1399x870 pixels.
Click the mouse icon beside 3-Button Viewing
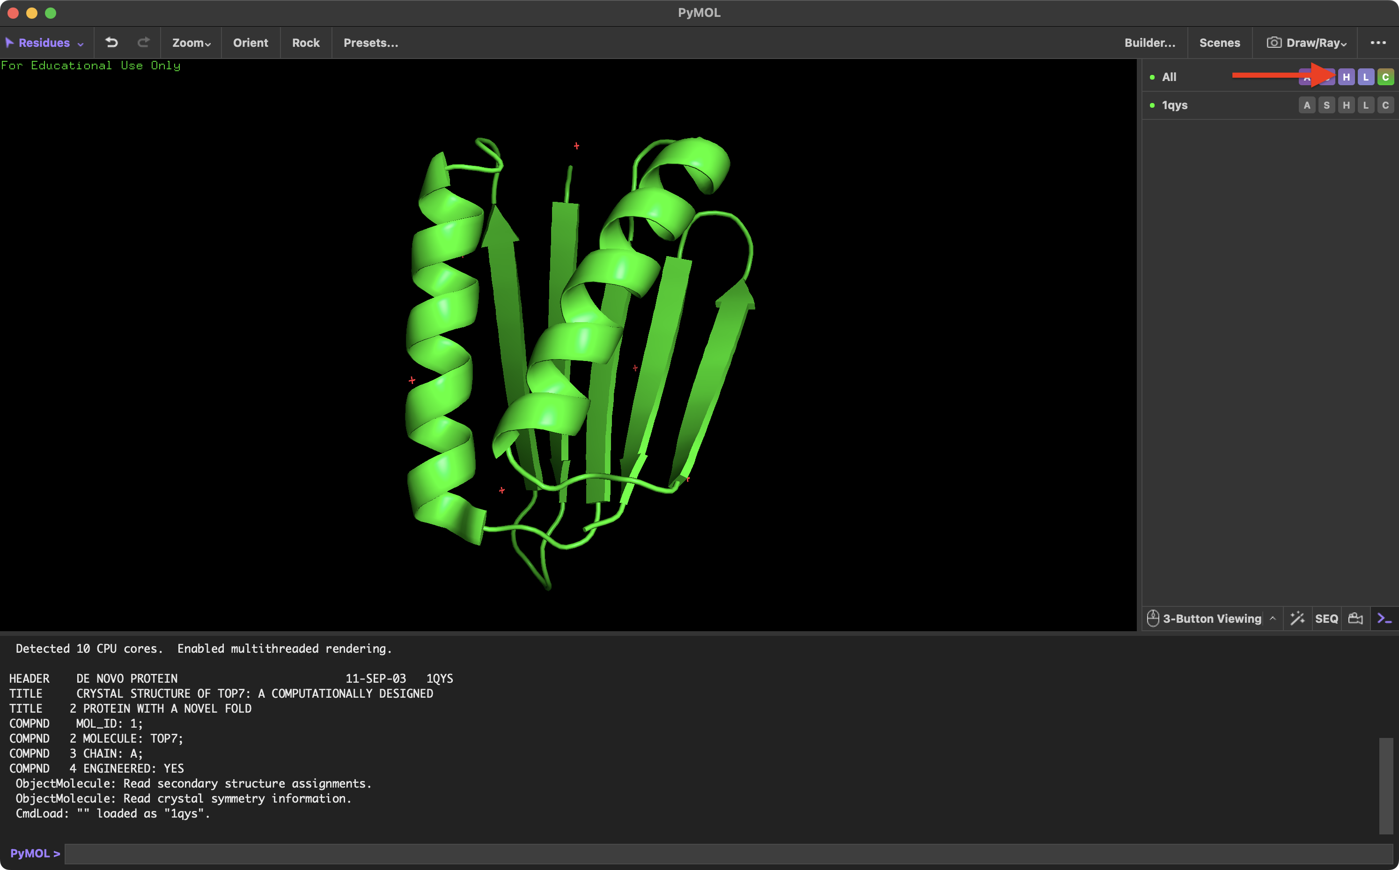tap(1153, 618)
